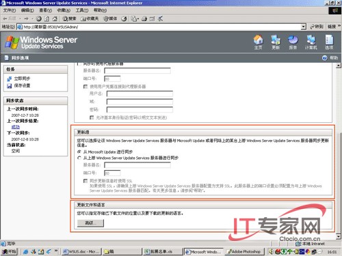The height and width of the screenshot is (256, 342).
Task: Click the Advanced button under update files
Action: pyautogui.click(x=90, y=223)
